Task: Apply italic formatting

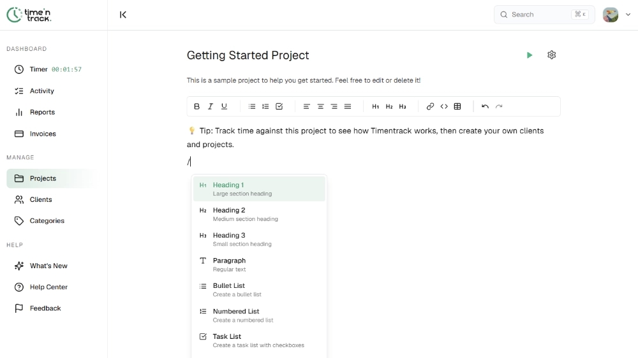Action: tap(211, 106)
